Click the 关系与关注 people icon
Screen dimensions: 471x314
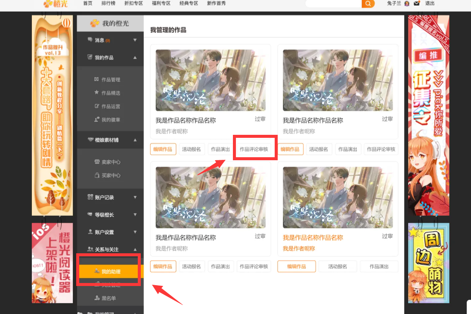pos(90,249)
